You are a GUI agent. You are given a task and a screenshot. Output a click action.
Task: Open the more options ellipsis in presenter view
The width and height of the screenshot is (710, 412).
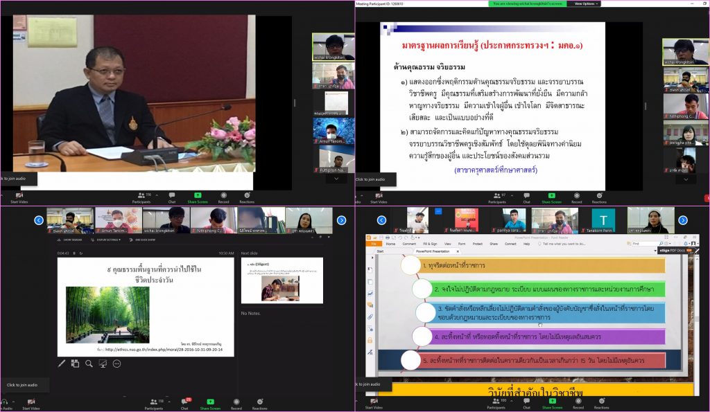[x=116, y=364]
